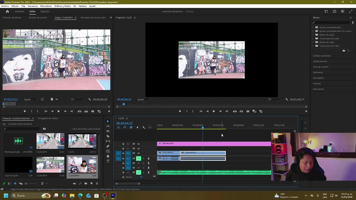Viewport: 356px width, 200px height.
Task: Delete selected item with Project panel trash icon
Action: coord(97,184)
